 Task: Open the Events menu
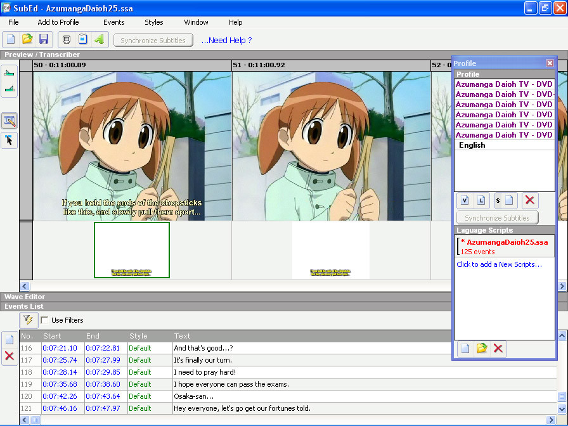(113, 22)
